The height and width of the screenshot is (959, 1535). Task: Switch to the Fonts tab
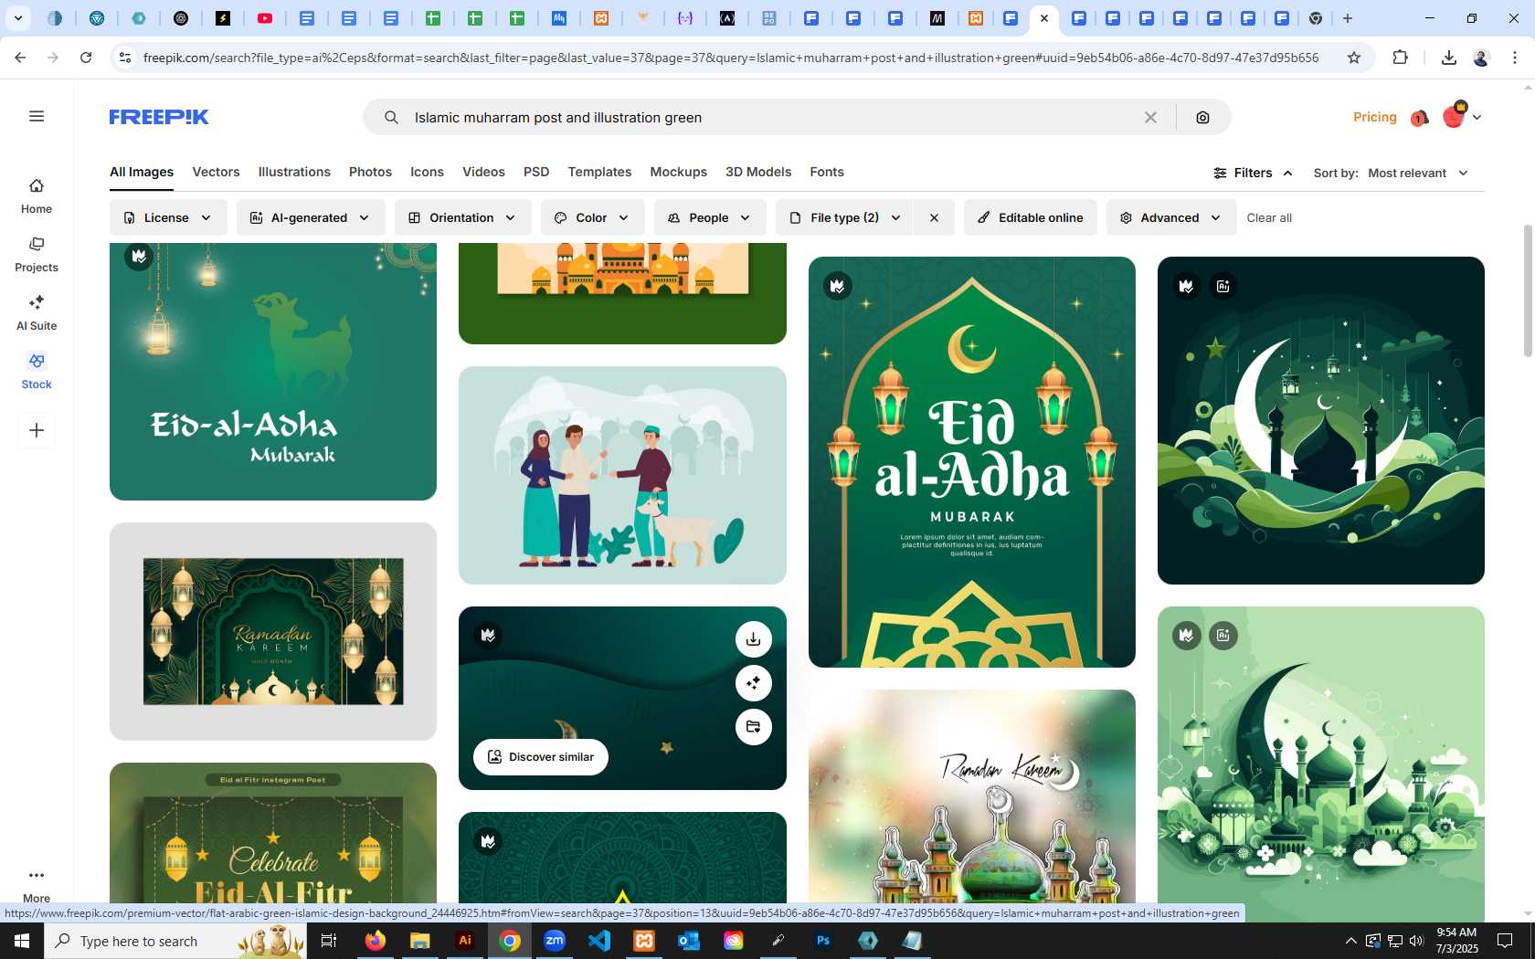827,172
